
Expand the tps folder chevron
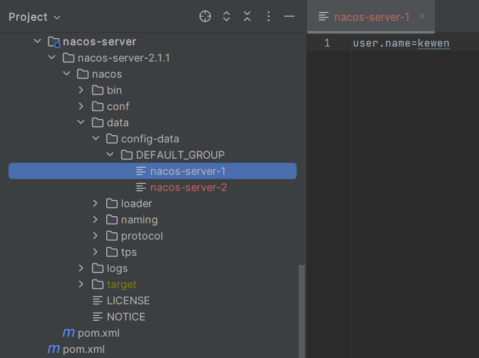95,252
